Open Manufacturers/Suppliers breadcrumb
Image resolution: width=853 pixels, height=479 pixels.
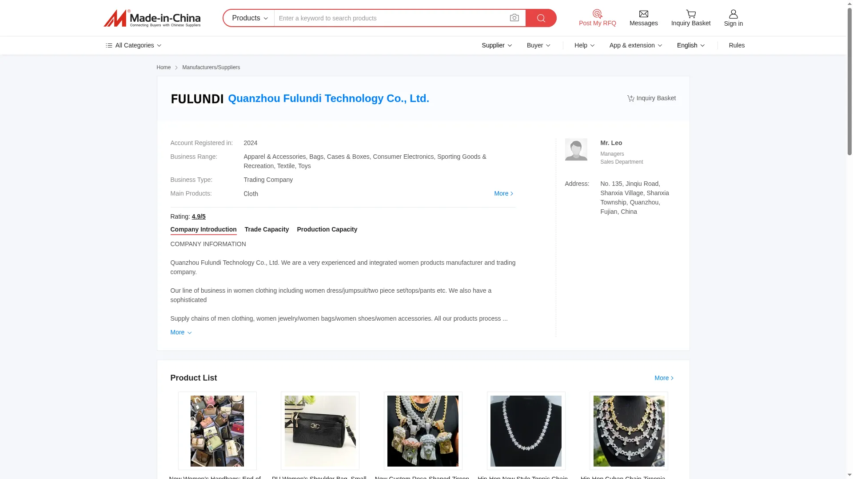click(211, 67)
